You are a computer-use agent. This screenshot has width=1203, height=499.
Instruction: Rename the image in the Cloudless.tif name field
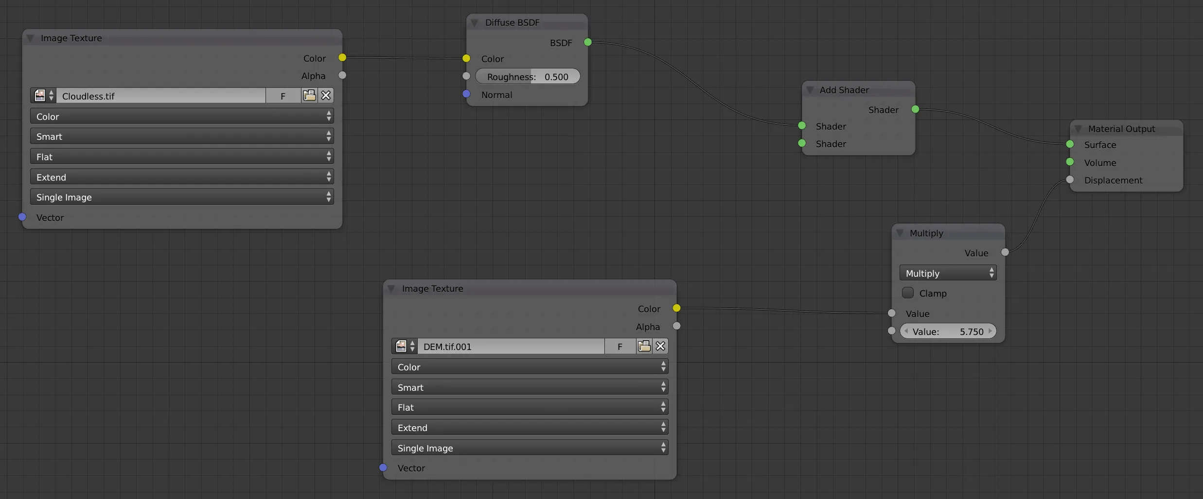[160, 96]
